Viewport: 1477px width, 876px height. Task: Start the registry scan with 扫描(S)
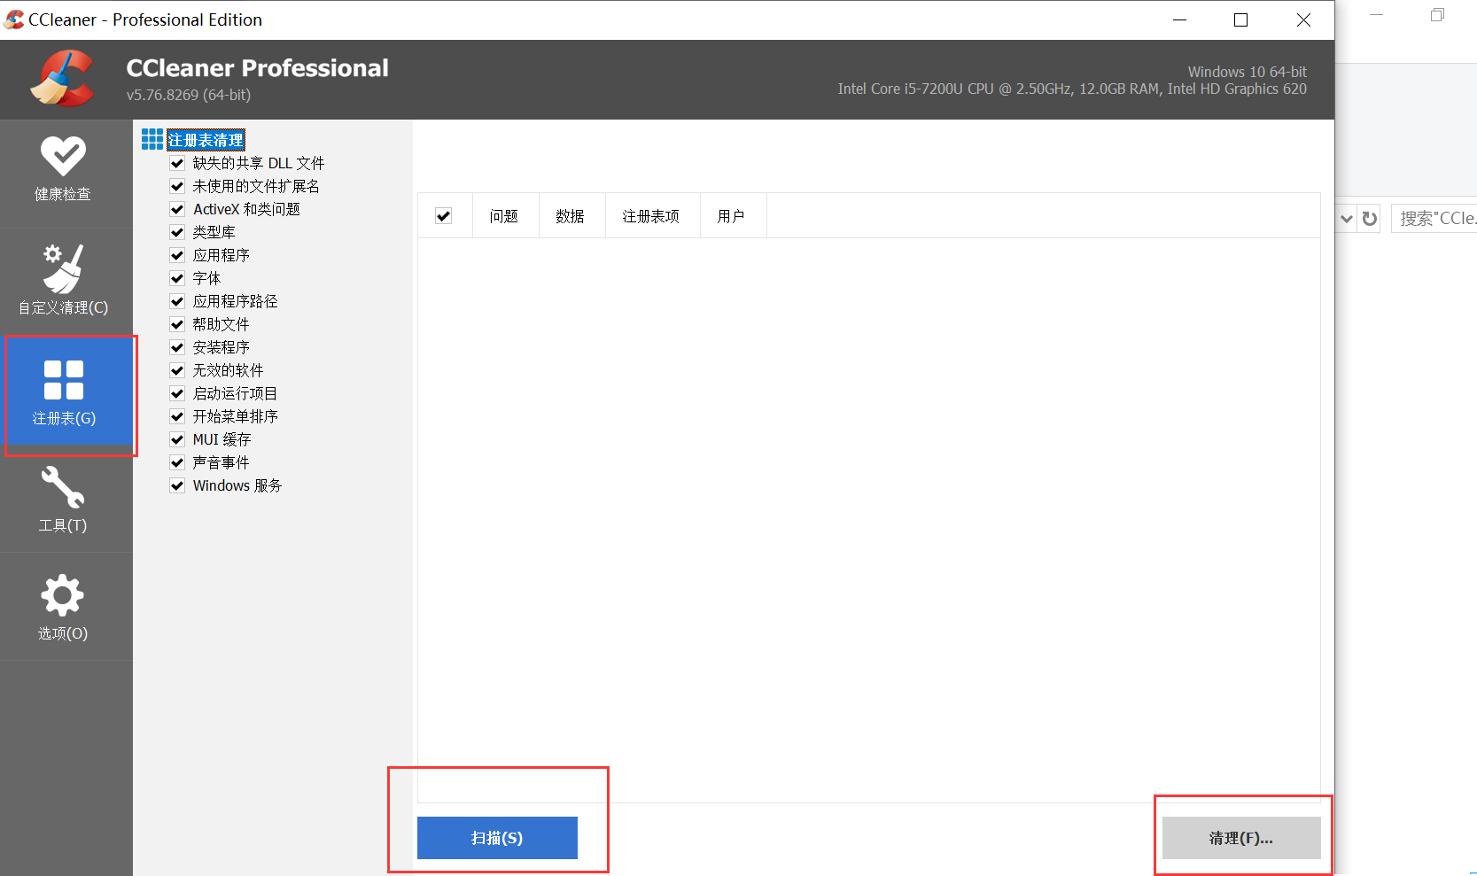point(497,838)
